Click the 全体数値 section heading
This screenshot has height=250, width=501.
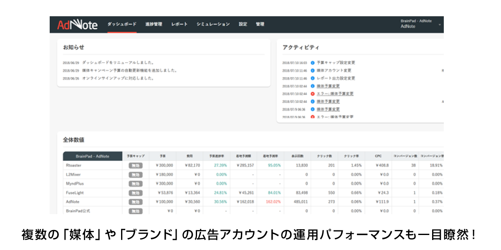[x=73, y=140]
